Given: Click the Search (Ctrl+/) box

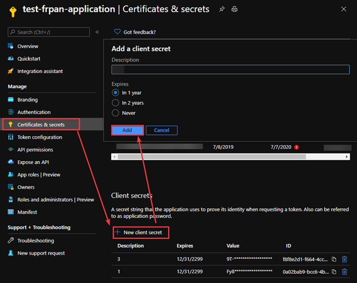Looking at the screenshot, I should click(x=49, y=32).
